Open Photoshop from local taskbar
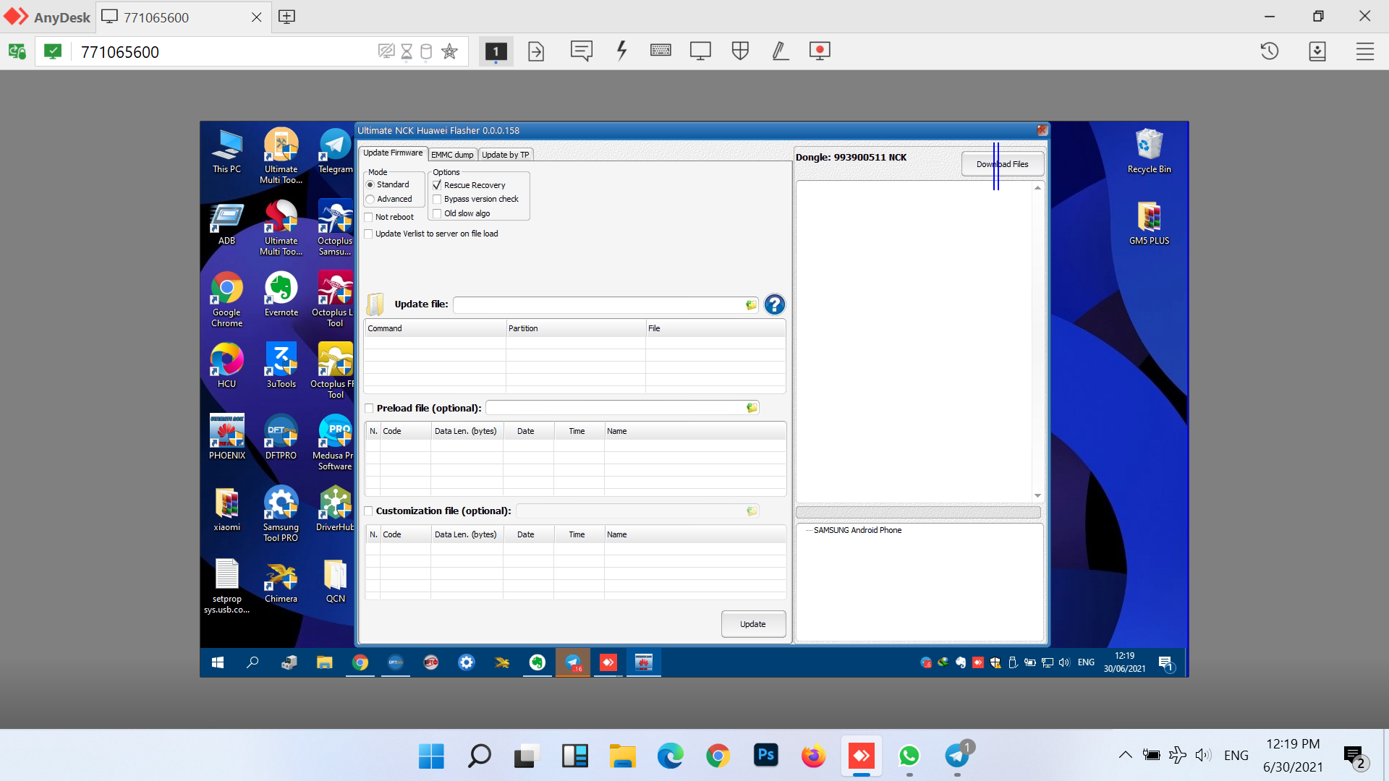 coord(765,756)
